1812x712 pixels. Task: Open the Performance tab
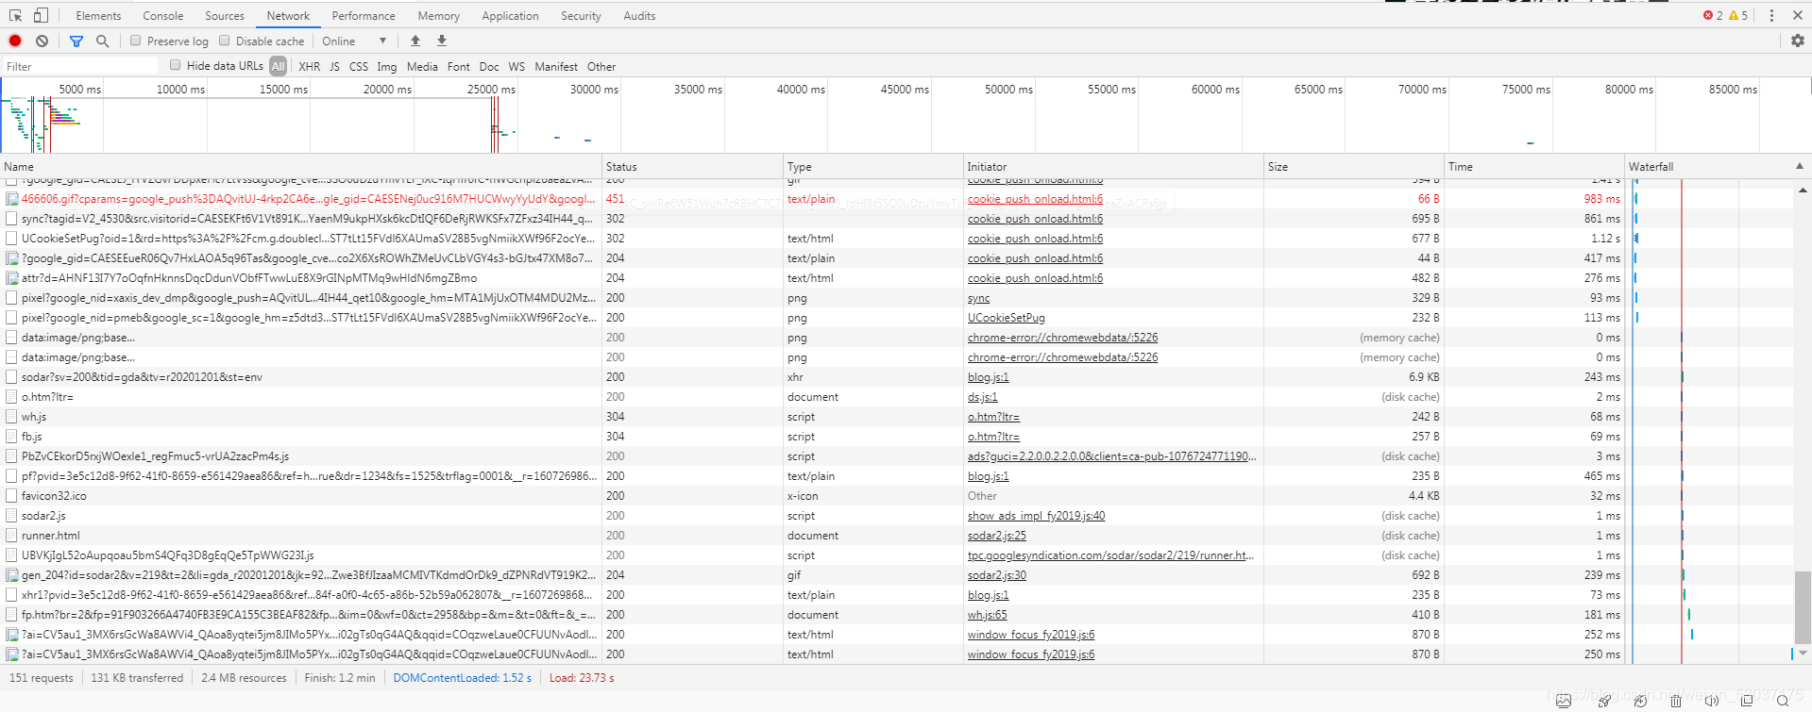364,16
